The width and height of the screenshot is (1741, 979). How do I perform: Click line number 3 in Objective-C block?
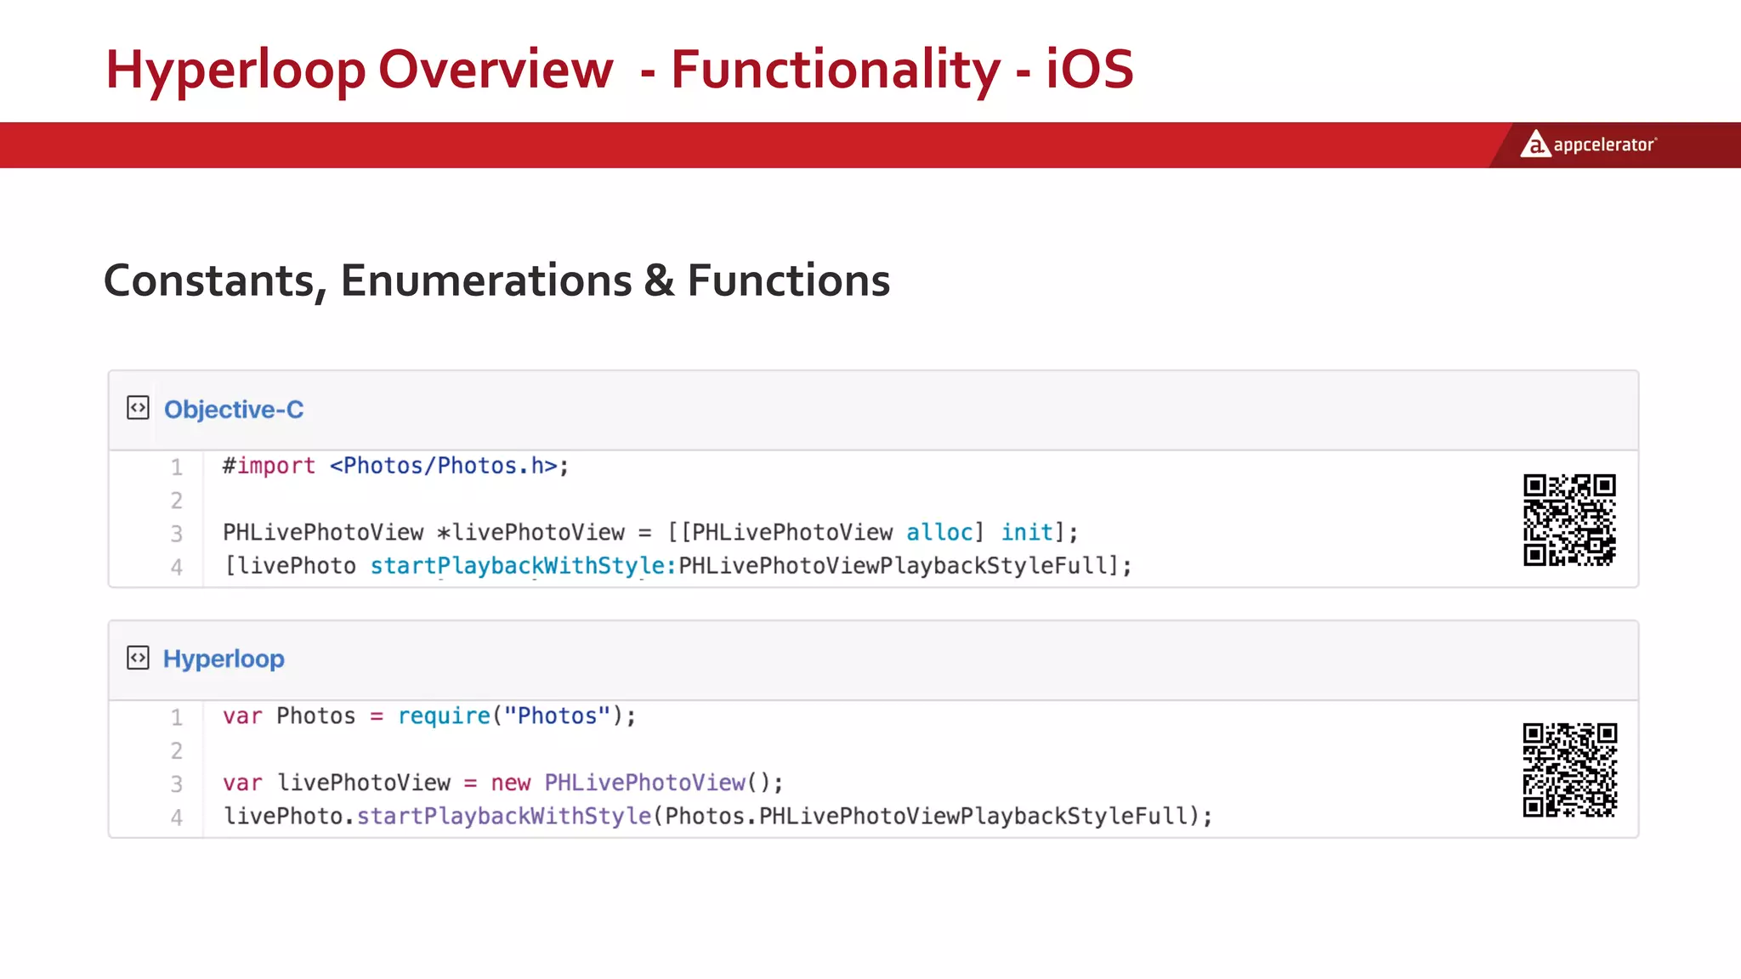pyautogui.click(x=176, y=534)
